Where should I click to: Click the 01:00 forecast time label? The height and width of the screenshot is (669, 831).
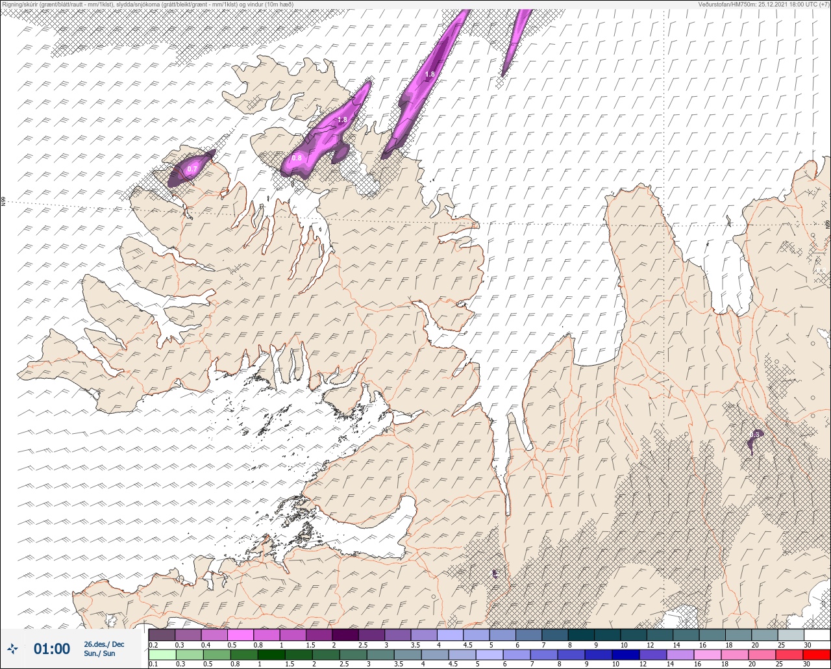52,649
